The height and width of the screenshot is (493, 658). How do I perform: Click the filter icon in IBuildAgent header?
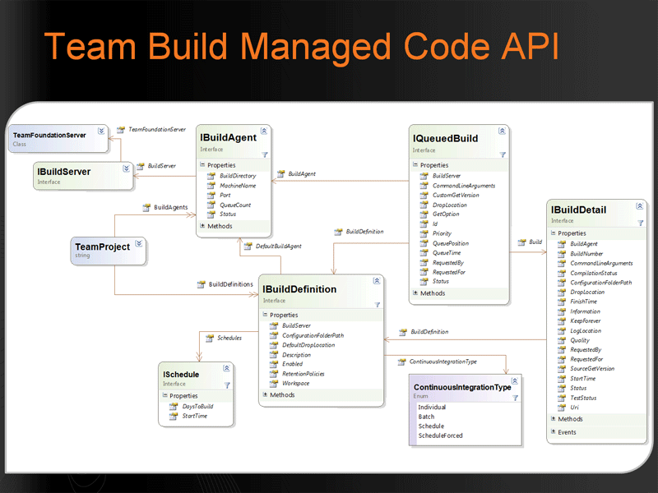264,155
